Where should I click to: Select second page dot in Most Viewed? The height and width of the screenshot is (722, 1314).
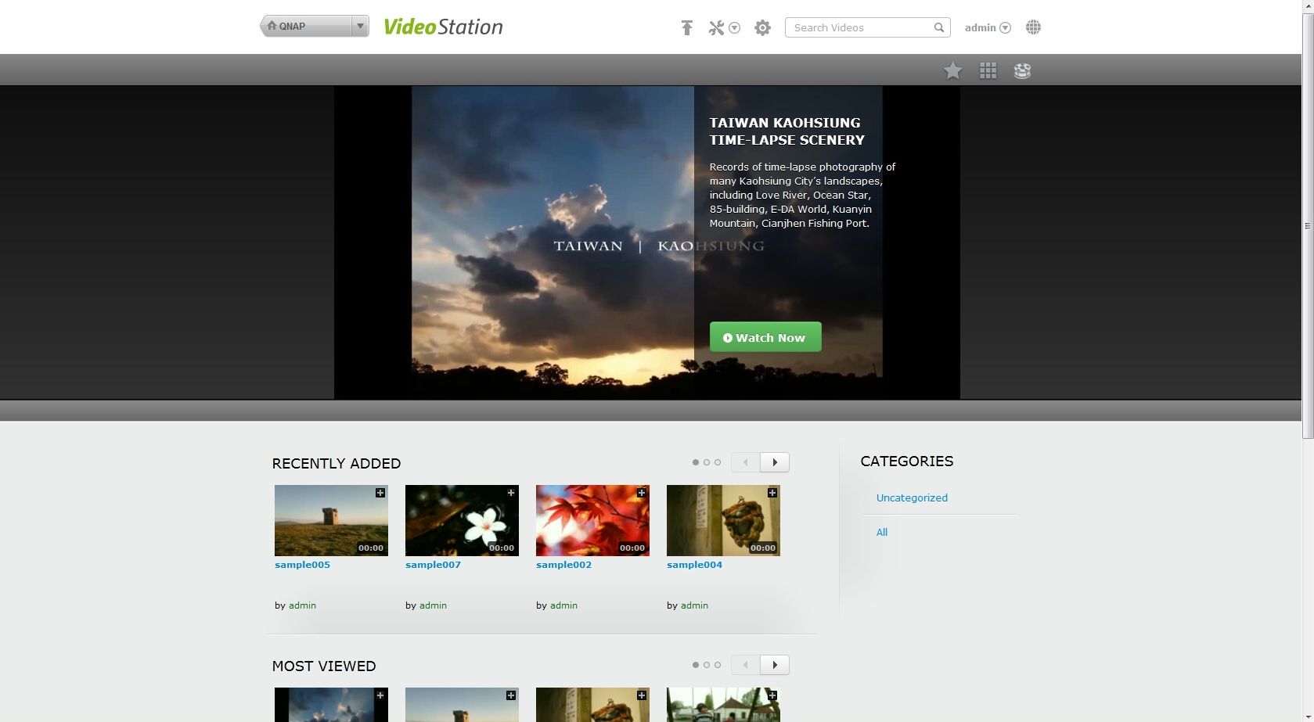707,665
